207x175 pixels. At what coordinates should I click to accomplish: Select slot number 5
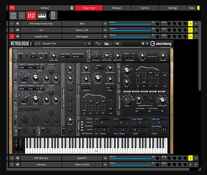click(x=12, y=165)
